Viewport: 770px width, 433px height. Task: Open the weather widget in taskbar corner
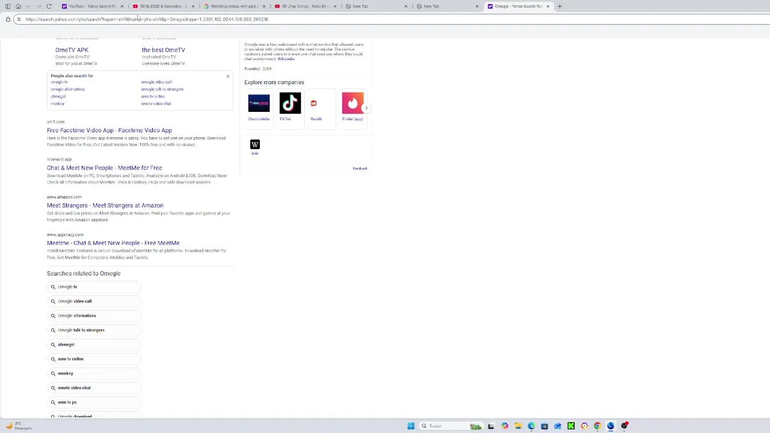20,426
